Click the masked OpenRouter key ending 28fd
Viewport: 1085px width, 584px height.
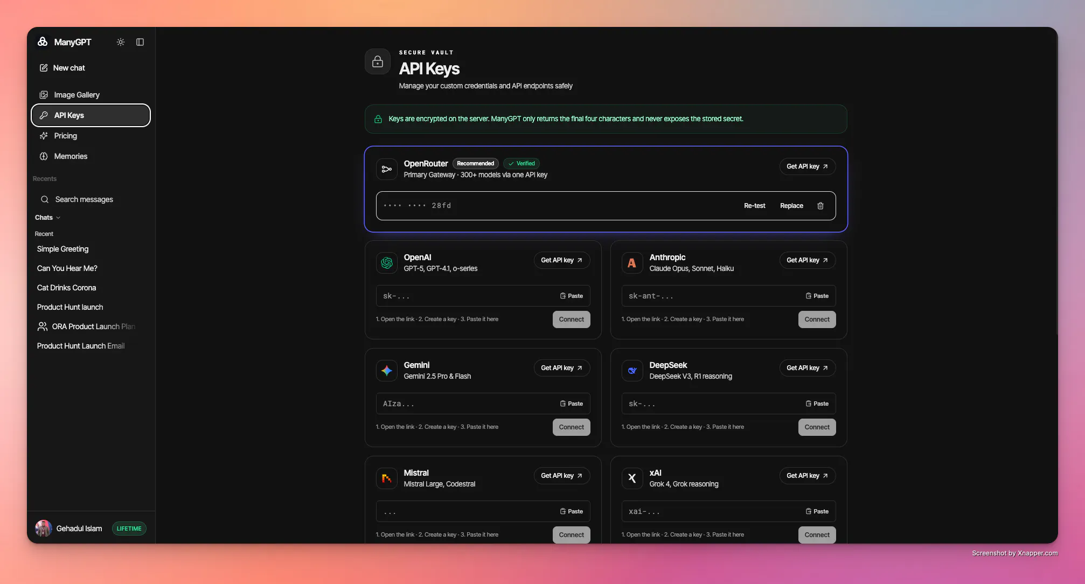click(417, 206)
